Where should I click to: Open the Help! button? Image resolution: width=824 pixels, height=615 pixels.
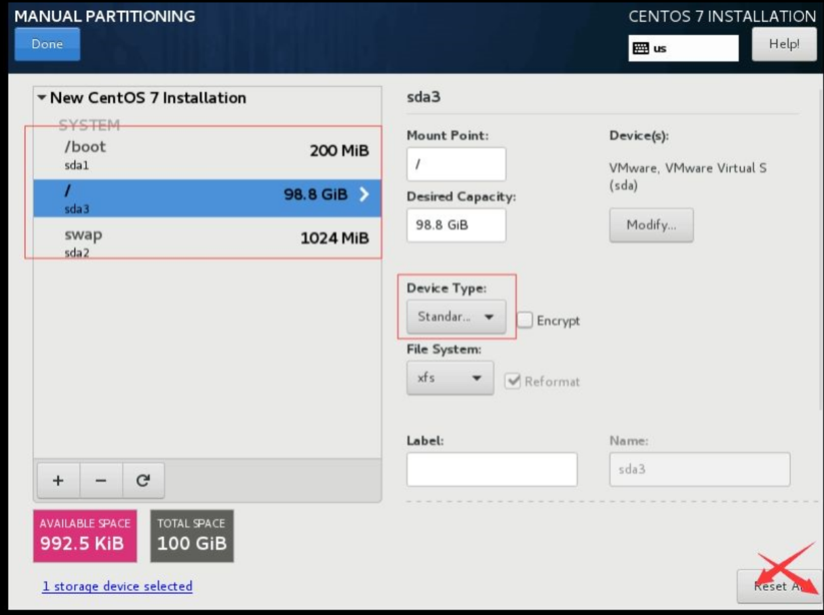pos(784,44)
